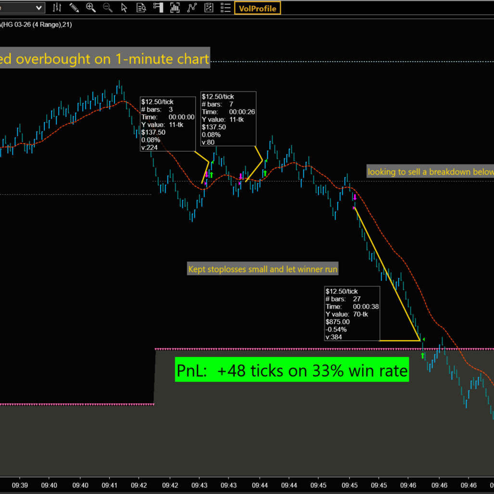This screenshot has height=494, width=494.
Task: Select the 'Kept stoplosses small' annotation
Action: [x=263, y=269]
